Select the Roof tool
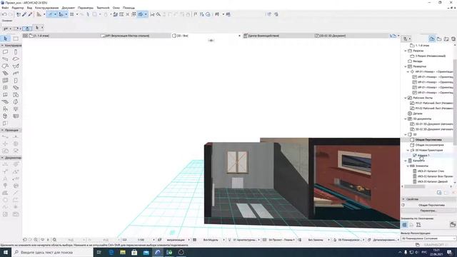457x257 pixels. (5, 66)
